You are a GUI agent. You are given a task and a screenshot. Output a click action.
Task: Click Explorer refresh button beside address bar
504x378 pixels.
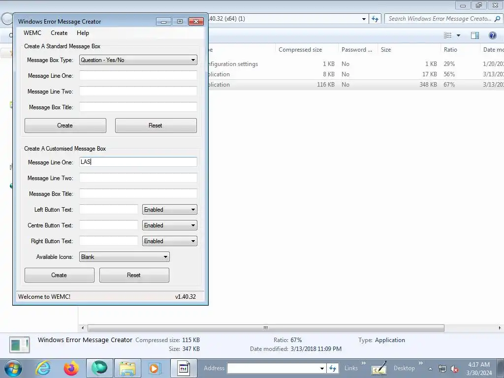(x=375, y=19)
